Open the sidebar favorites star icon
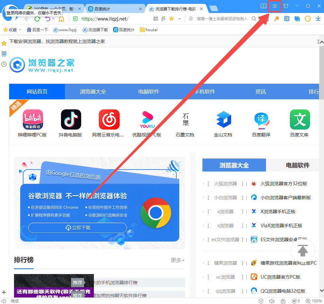Viewport: 324px width, 304px height. point(4,43)
